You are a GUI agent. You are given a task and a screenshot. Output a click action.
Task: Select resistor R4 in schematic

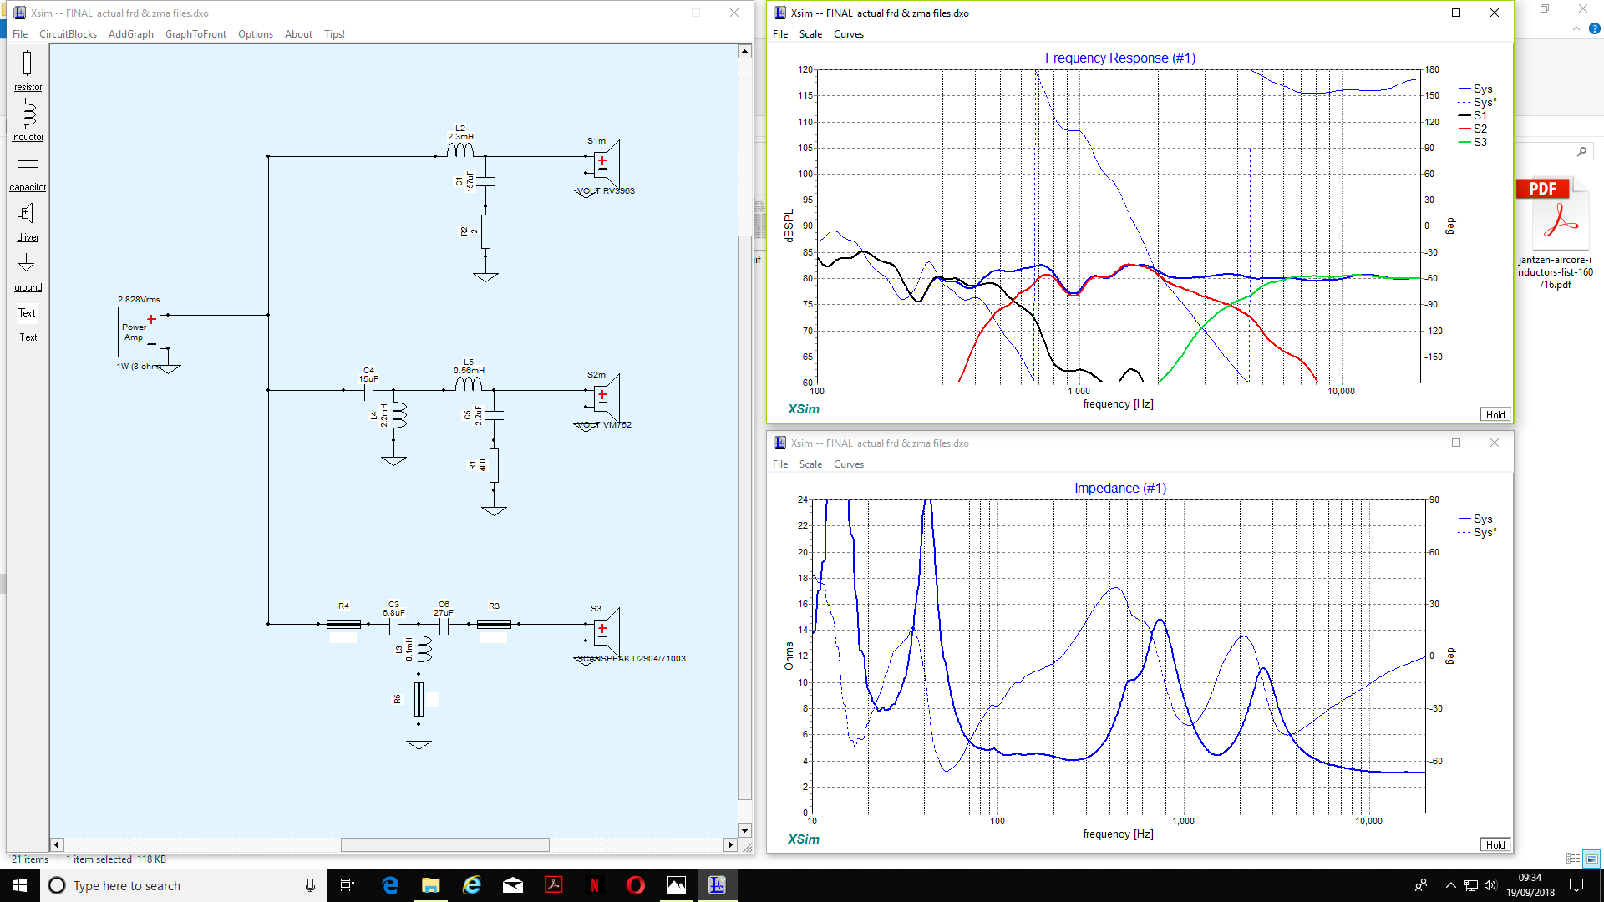pyautogui.click(x=343, y=624)
